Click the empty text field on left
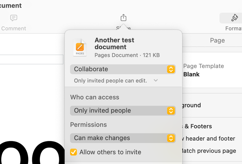The height and width of the screenshot is (164, 242). pos(31,60)
